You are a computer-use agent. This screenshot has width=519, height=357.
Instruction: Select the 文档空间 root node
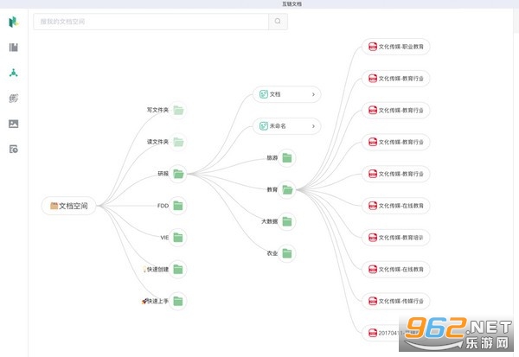point(69,206)
